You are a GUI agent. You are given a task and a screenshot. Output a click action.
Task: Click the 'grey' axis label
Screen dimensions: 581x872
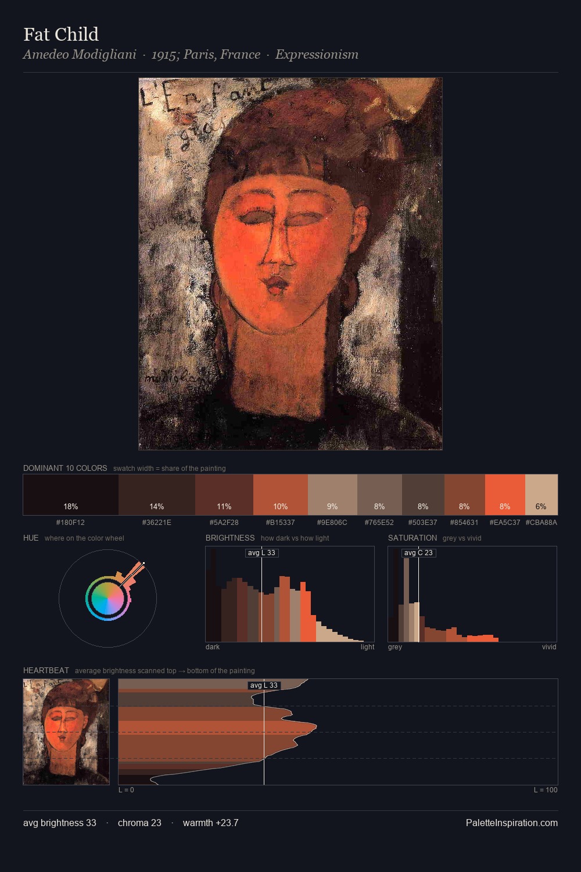pos(395,647)
